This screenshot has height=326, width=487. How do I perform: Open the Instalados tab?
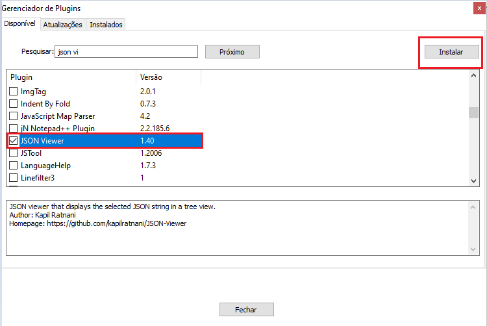tap(106, 25)
